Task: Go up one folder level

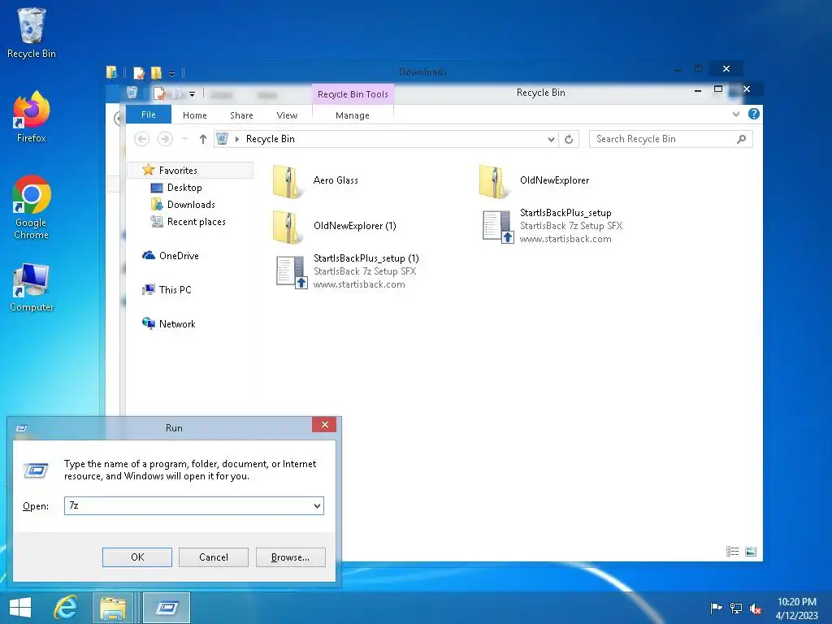Action: pos(202,139)
